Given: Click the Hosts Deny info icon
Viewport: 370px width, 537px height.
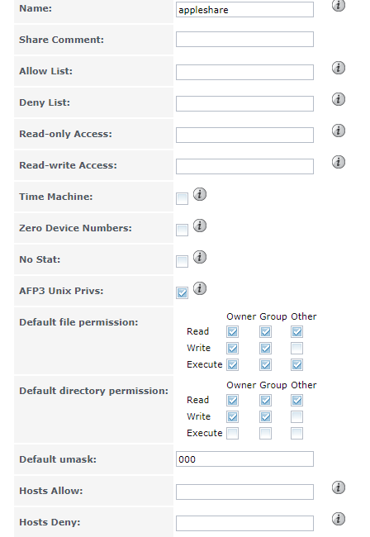Looking at the screenshot, I should point(338,519).
